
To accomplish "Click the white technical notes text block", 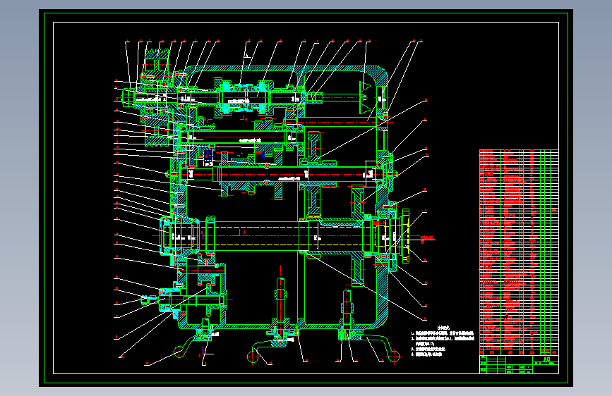I will pyautogui.click(x=442, y=341).
